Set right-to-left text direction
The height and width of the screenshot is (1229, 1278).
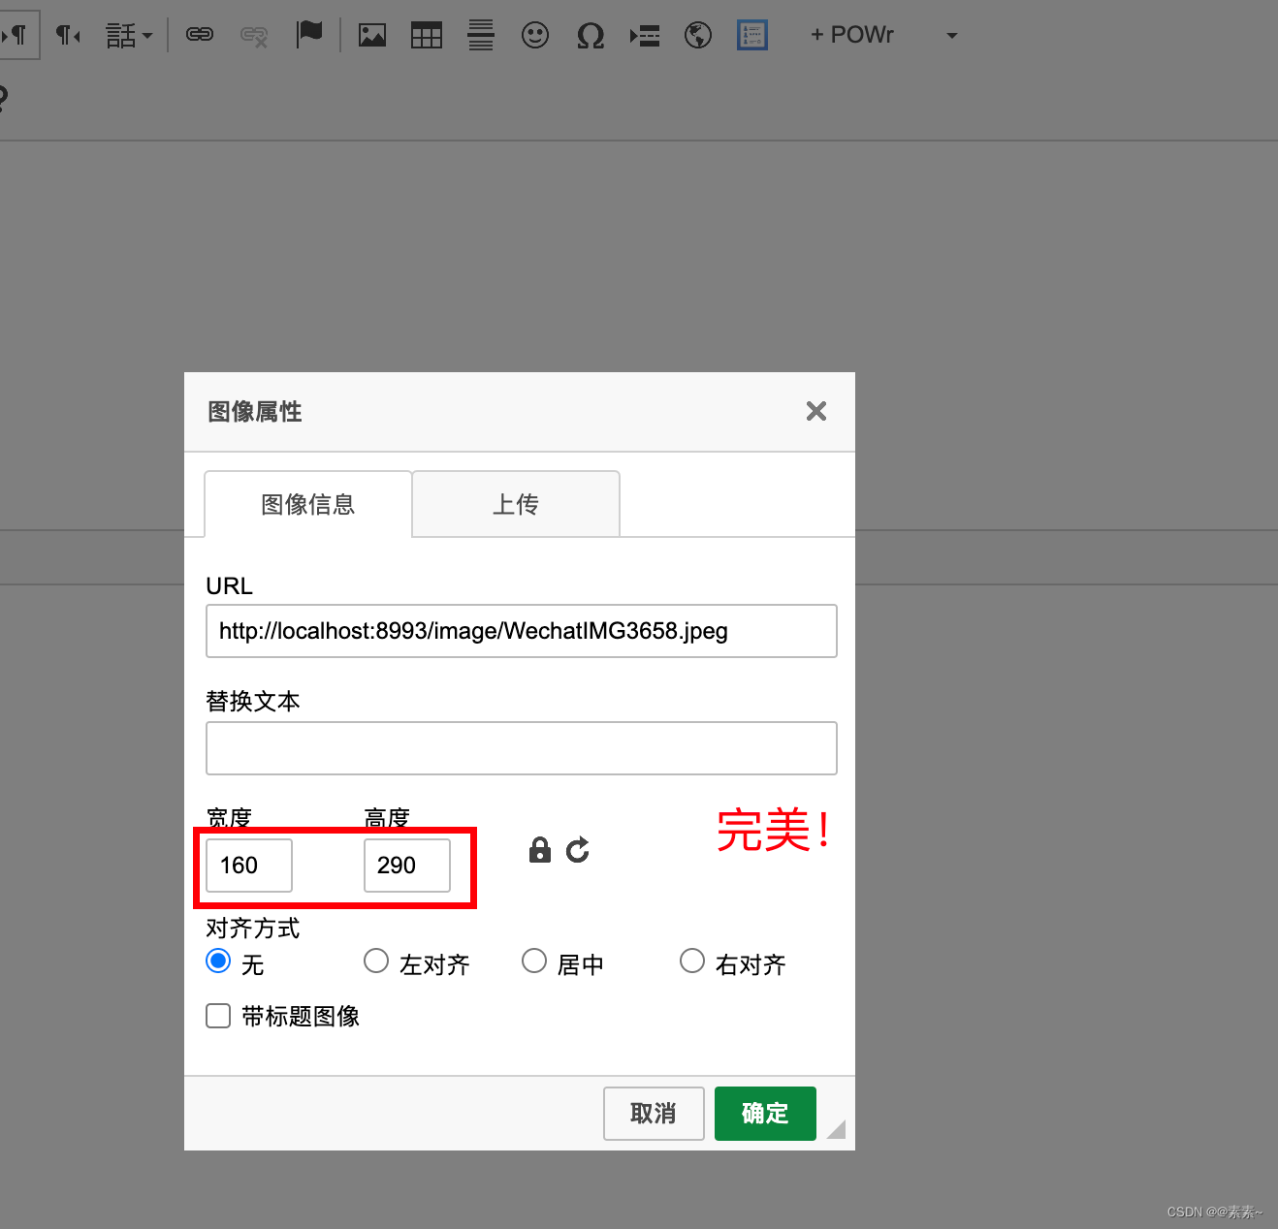68,36
